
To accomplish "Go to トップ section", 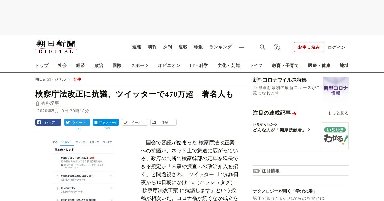I will [x=42, y=66].
